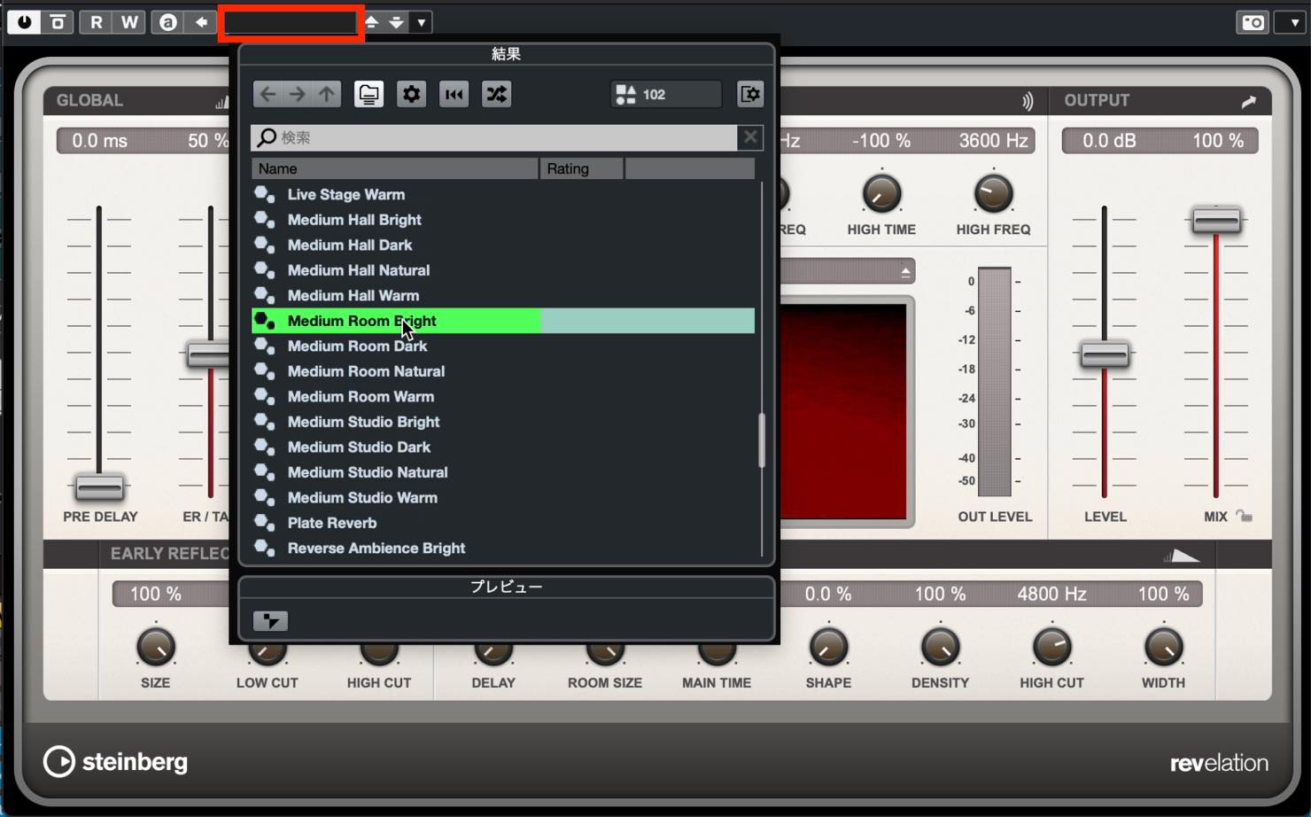The image size is (1311, 817).
Task: Toggle the plugin bypass button
Action: [x=58, y=22]
